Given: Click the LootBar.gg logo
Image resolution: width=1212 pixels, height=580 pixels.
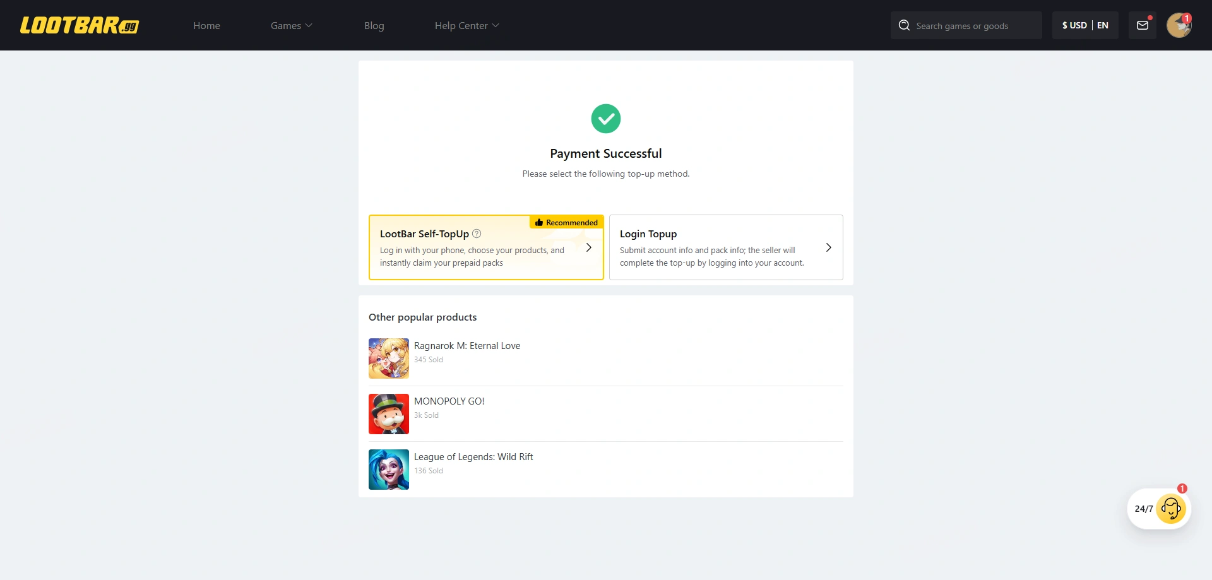Looking at the screenshot, I should 80,25.
